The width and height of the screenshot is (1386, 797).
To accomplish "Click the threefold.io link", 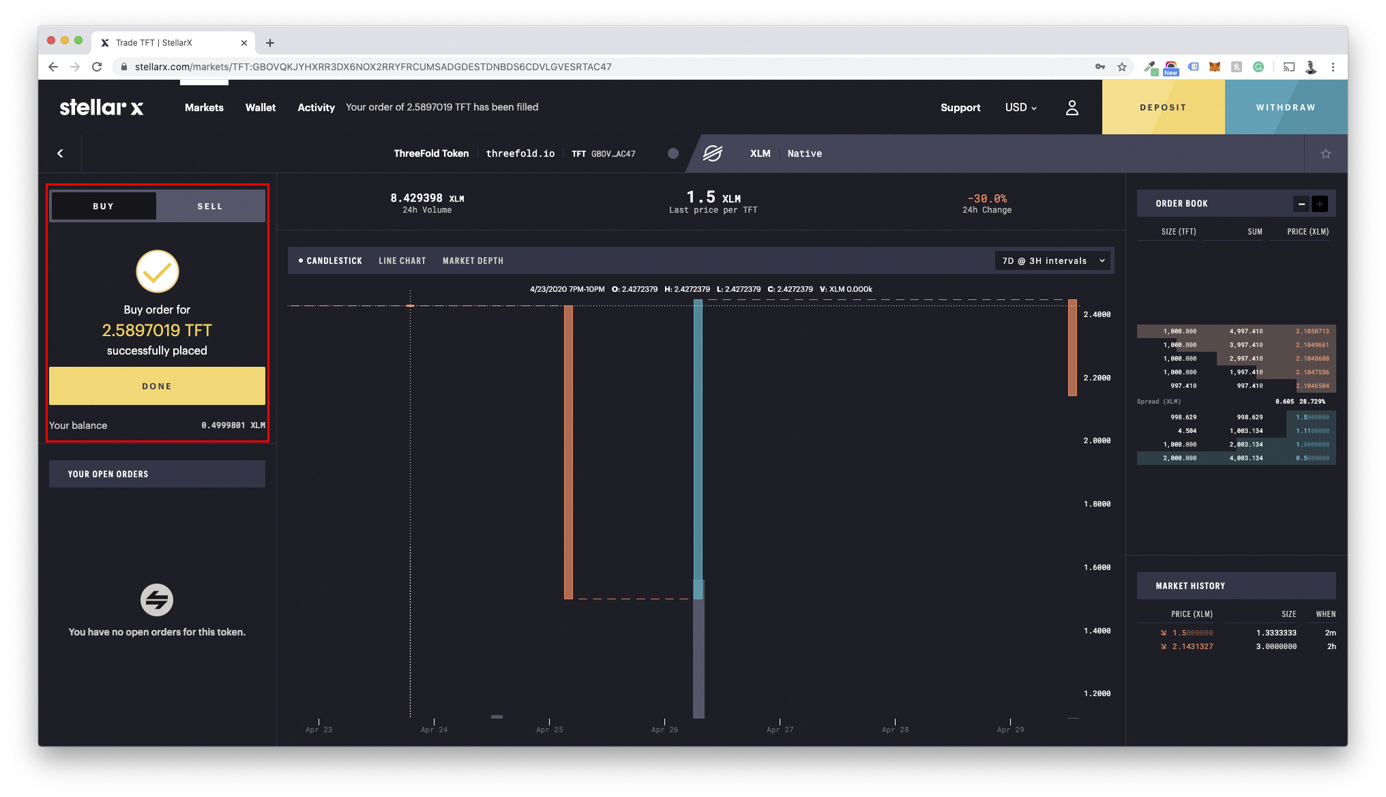I will [520, 153].
